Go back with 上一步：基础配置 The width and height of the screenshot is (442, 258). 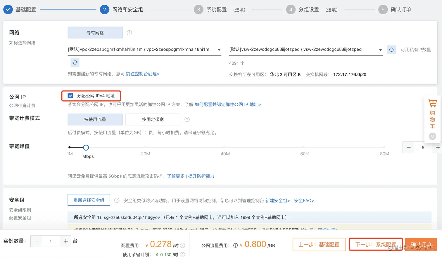tap(319, 245)
